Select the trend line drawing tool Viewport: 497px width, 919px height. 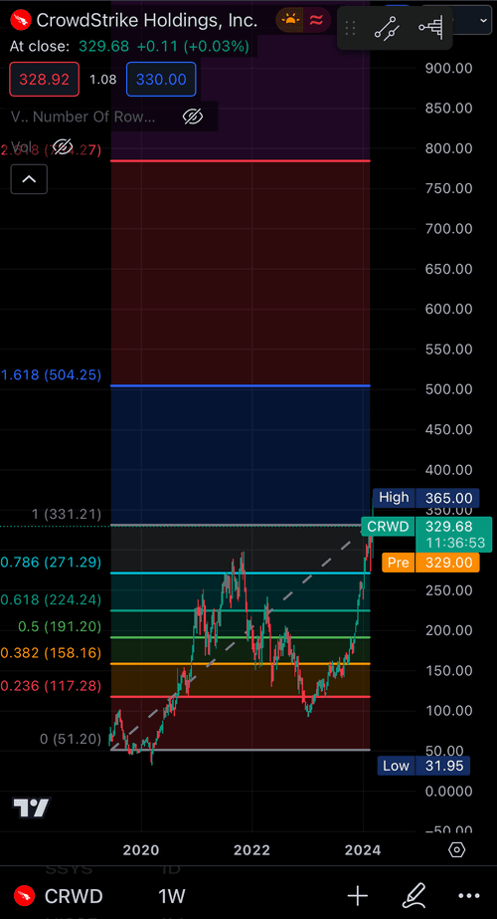(387, 28)
